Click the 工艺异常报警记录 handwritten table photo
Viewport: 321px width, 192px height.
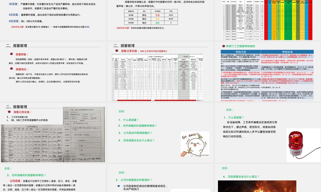32,143
